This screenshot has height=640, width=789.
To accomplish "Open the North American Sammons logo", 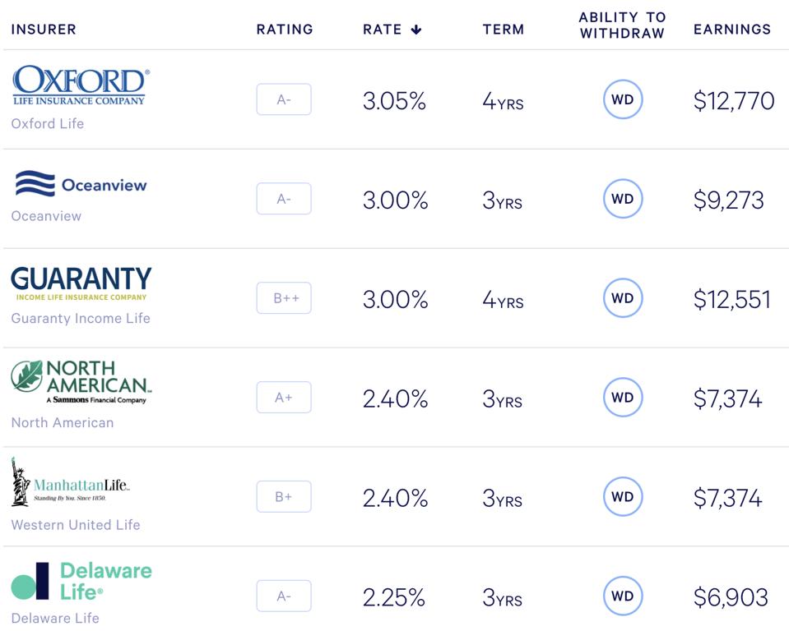I will (80, 380).
